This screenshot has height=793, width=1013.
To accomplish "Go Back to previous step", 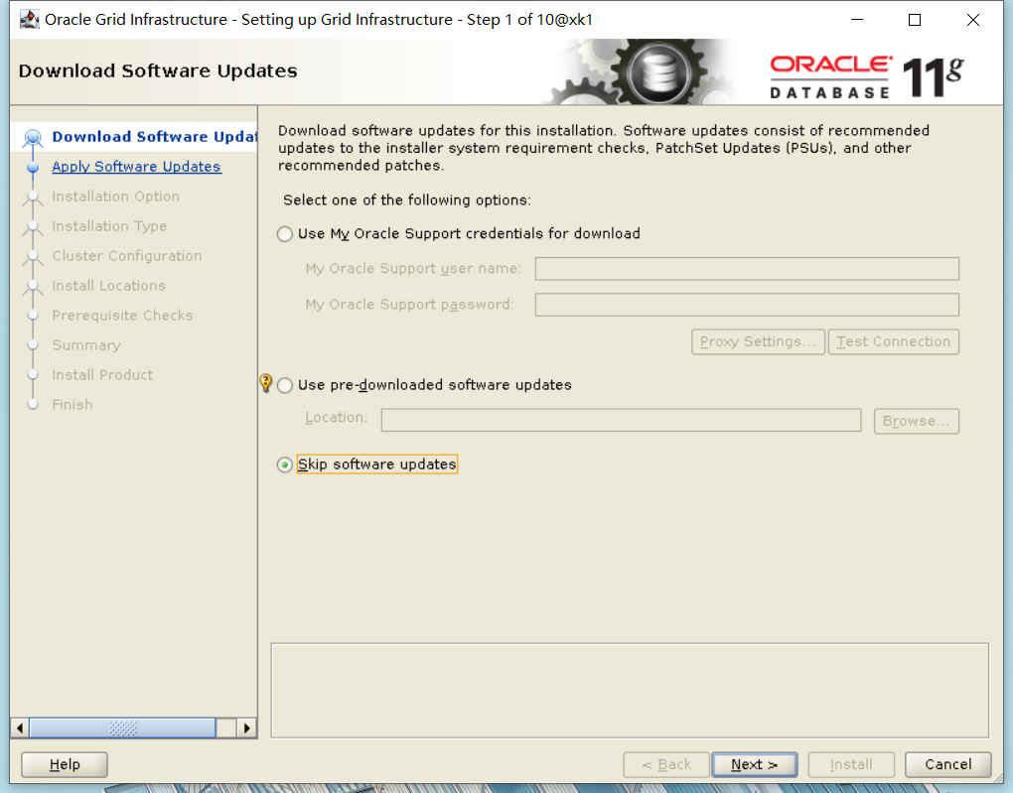I will pos(666,764).
